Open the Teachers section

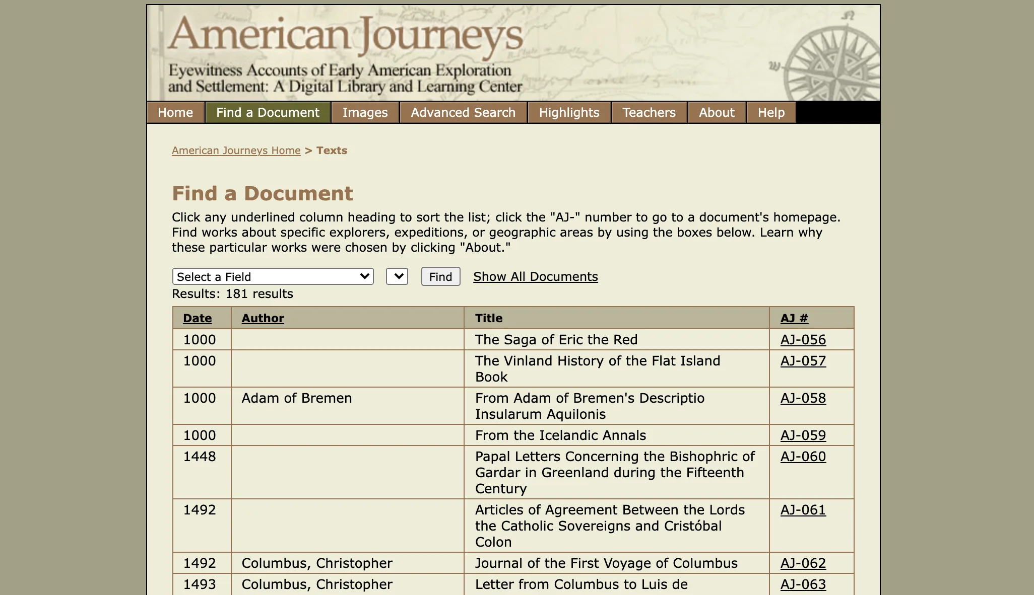649,112
